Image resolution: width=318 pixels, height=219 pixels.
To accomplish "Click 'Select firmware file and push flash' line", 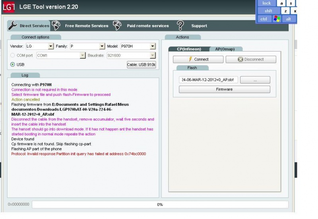I will pos(61,95).
